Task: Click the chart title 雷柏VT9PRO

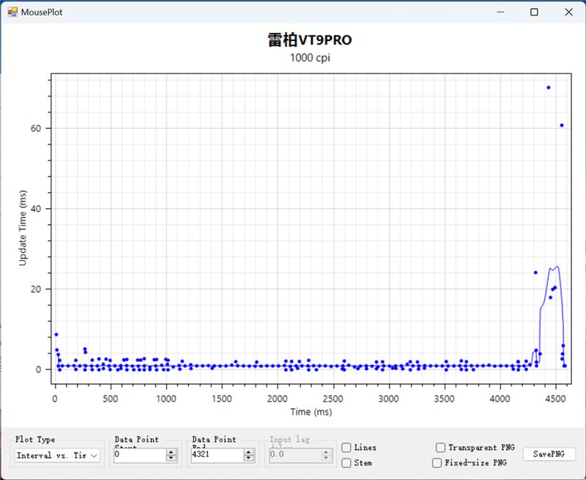Action: pyautogui.click(x=315, y=40)
